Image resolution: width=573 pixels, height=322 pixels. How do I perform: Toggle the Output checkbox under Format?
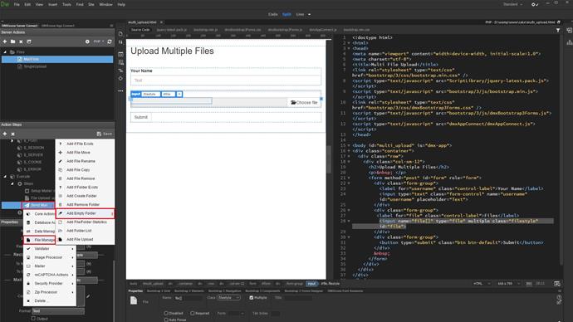[33, 319]
